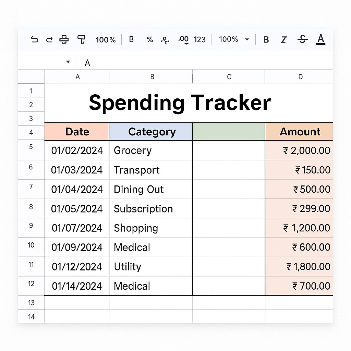
Task: Click the Spending Tracker title cell
Action: tap(180, 103)
